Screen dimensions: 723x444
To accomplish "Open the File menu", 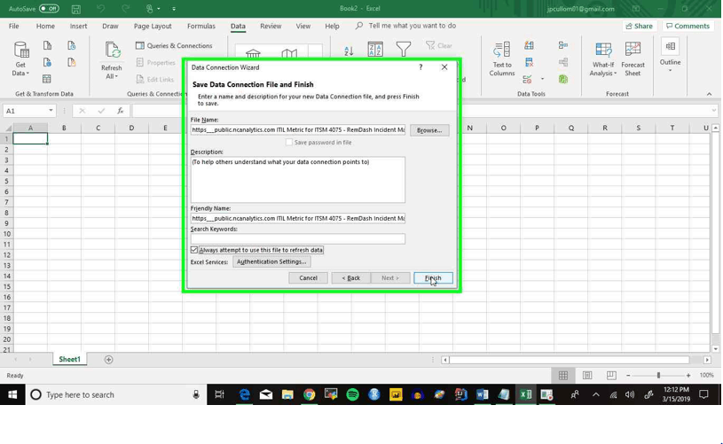I will pyautogui.click(x=14, y=27).
